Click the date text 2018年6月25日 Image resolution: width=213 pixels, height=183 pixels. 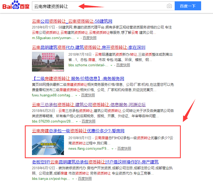click(43, 111)
